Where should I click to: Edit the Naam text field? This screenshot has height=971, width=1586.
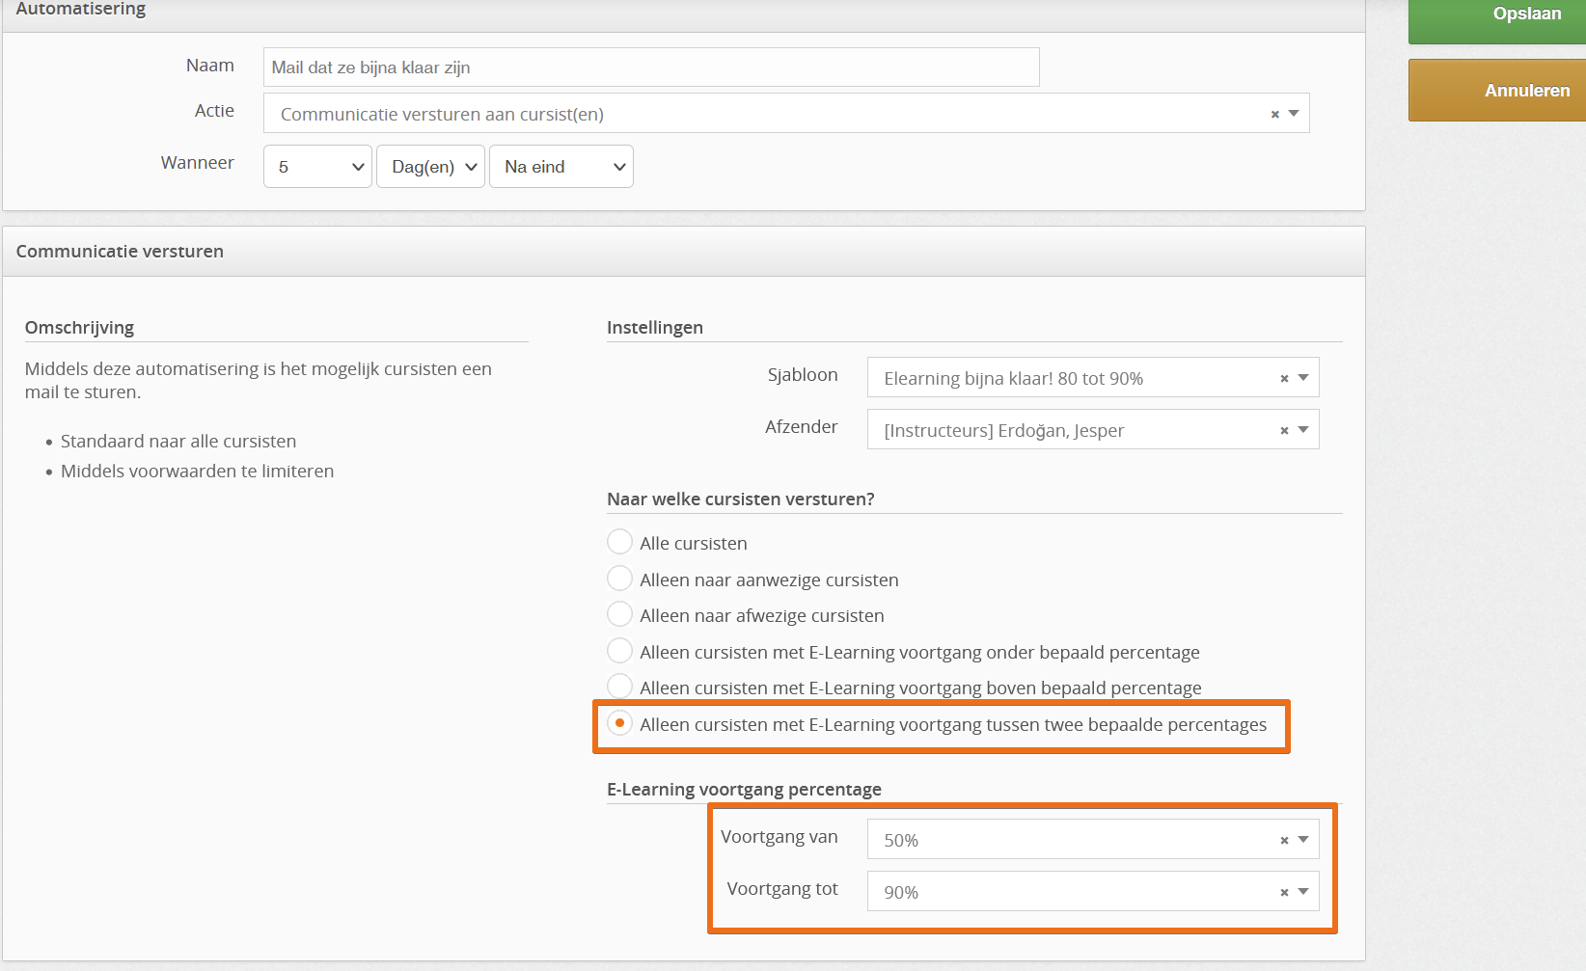[x=651, y=67]
